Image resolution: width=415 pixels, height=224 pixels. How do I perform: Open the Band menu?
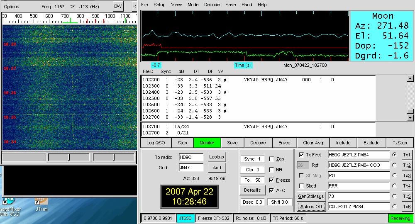point(247,5)
